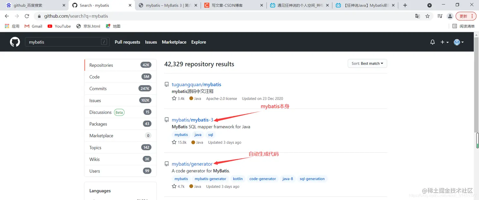Click the sql topic tag
Image resolution: width=479 pixels, height=200 pixels.
(x=211, y=135)
